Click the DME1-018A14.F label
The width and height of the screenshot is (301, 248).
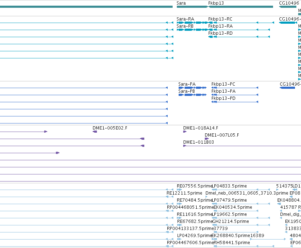pyautogui.click(x=201, y=128)
